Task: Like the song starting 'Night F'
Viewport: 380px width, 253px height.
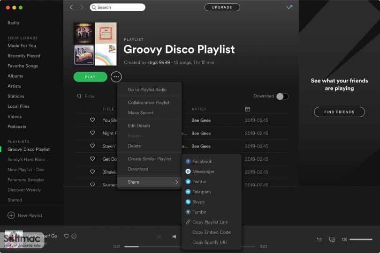Action: point(92,133)
